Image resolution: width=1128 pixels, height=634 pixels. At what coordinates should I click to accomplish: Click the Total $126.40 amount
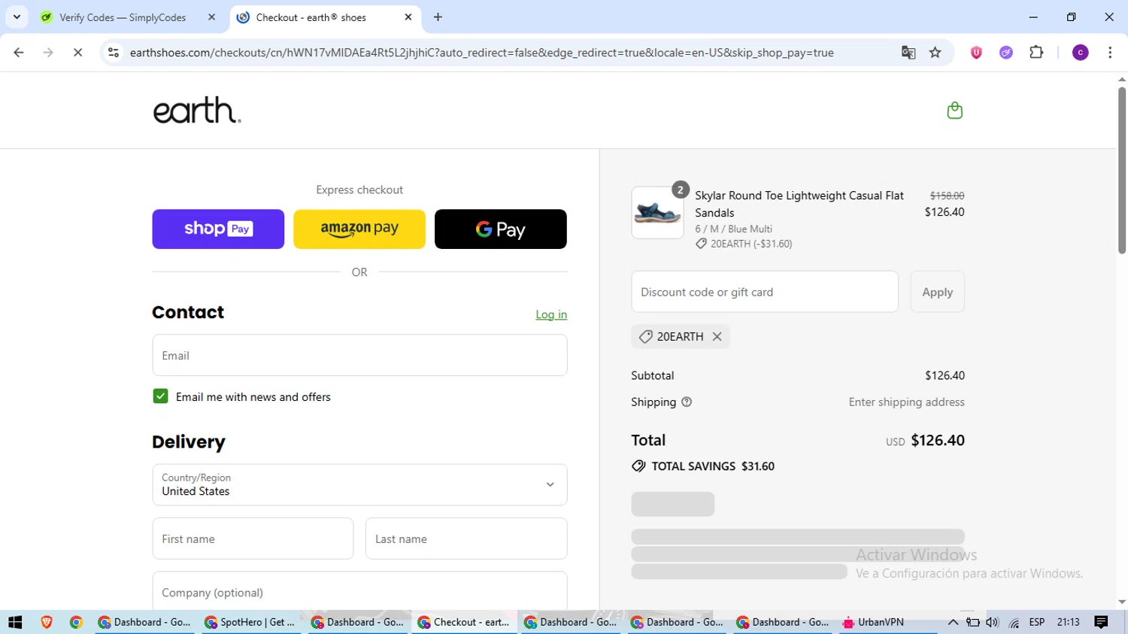[938, 440]
